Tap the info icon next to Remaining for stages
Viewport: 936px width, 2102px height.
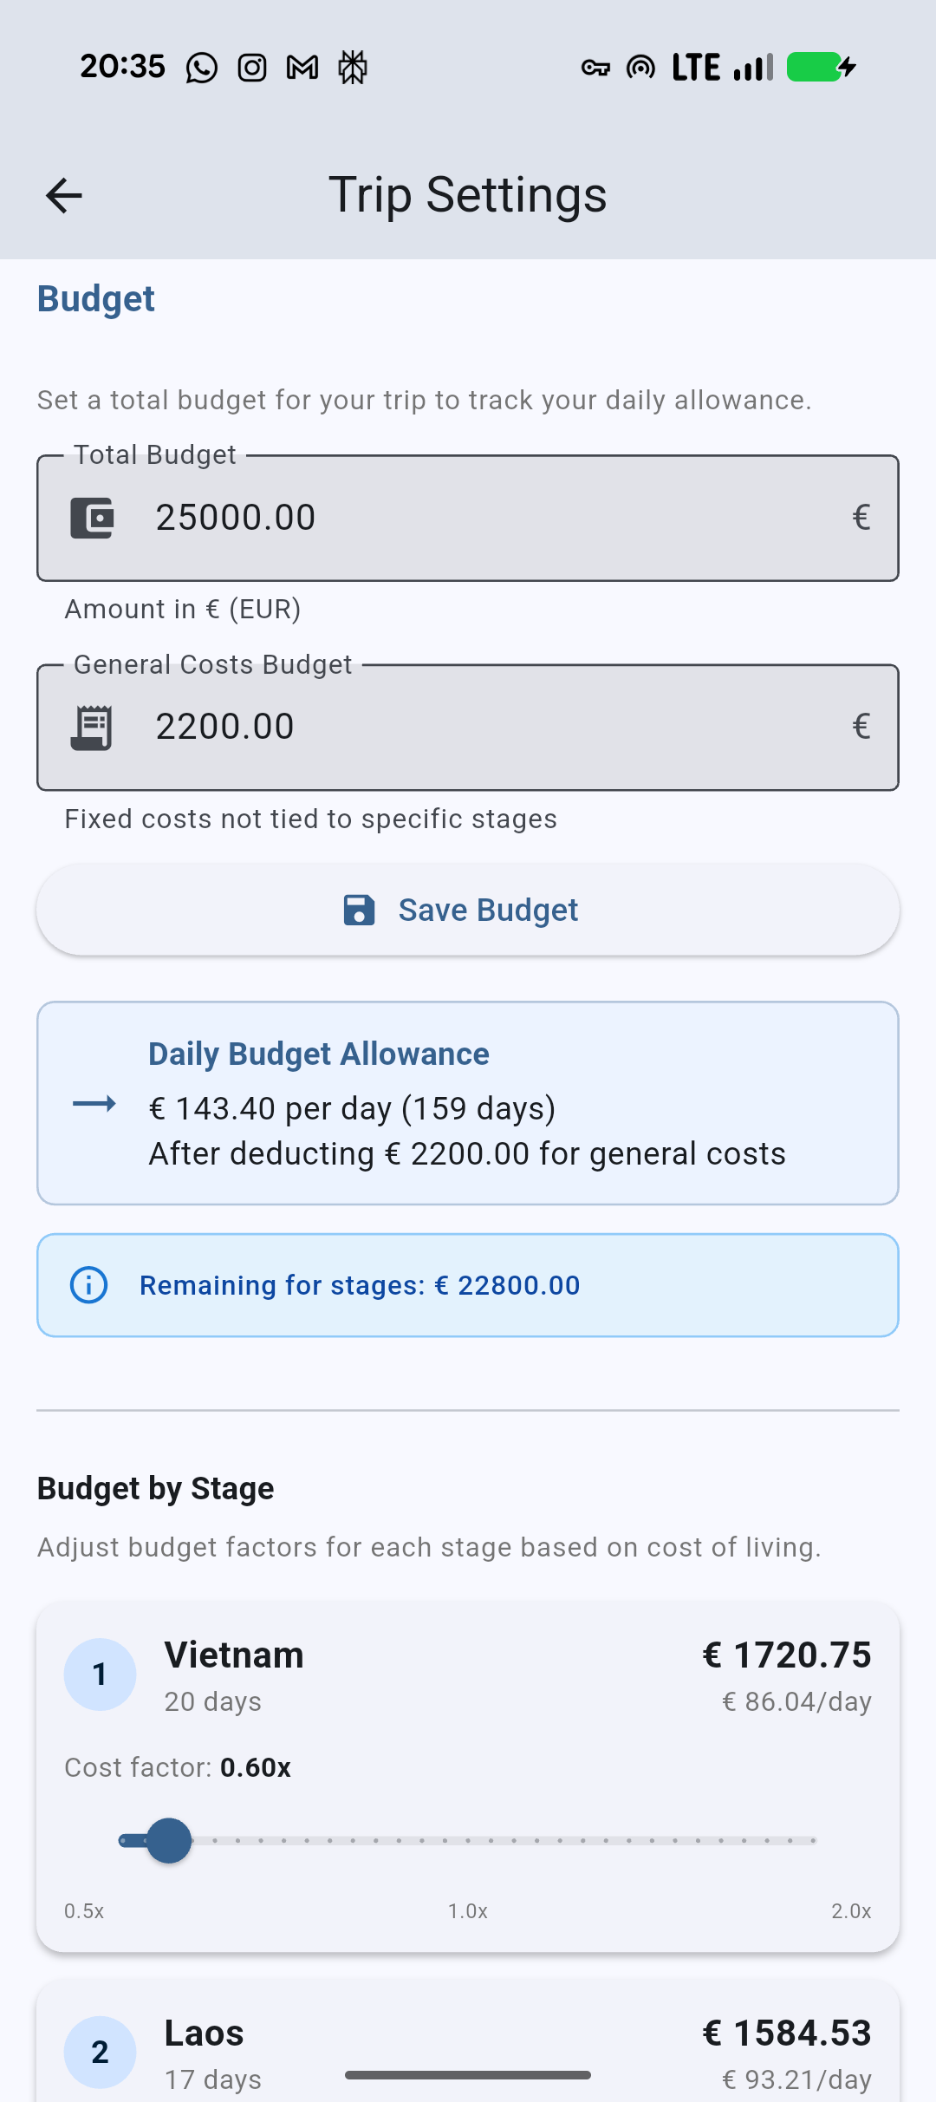click(89, 1285)
